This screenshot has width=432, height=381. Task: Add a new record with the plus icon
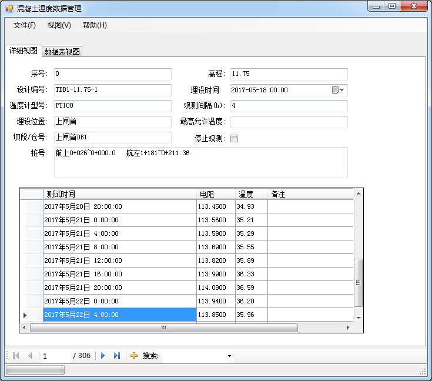point(134,356)
